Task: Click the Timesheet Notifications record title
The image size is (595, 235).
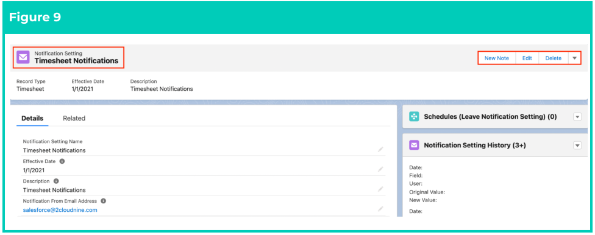Action: 76,61
